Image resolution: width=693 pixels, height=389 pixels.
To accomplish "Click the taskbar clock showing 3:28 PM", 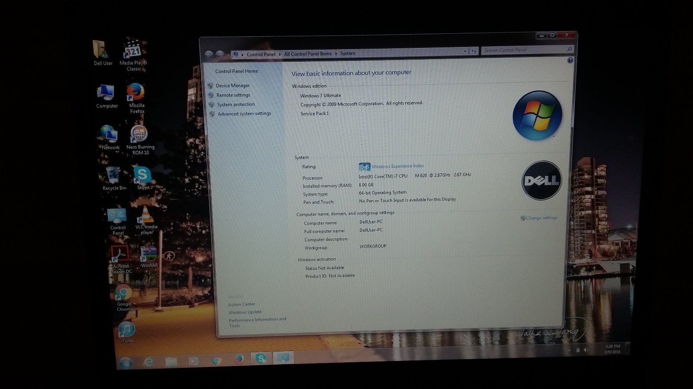I will [612, 349].
